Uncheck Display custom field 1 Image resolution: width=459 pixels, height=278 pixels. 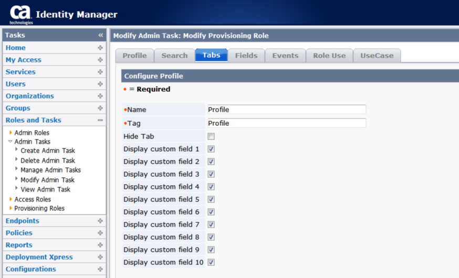pyautogui.click(x=211, y=149)
